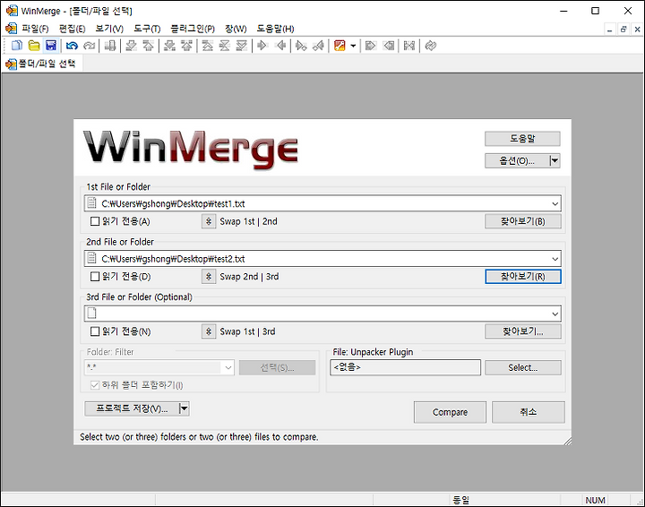
Task: Click the inner document minimize button
Action: (610, 30)
